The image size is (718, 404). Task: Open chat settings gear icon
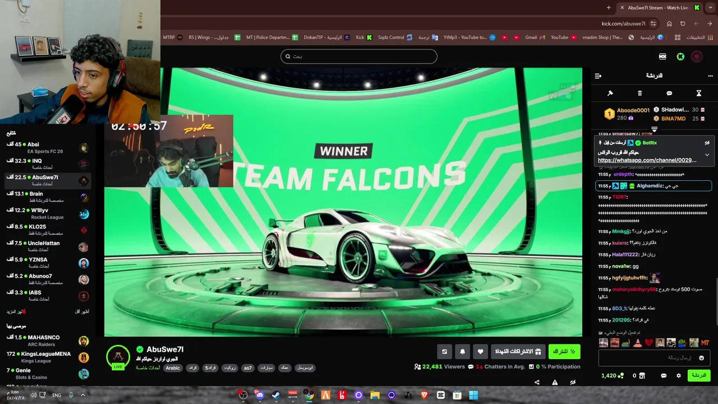coord(678,375)
